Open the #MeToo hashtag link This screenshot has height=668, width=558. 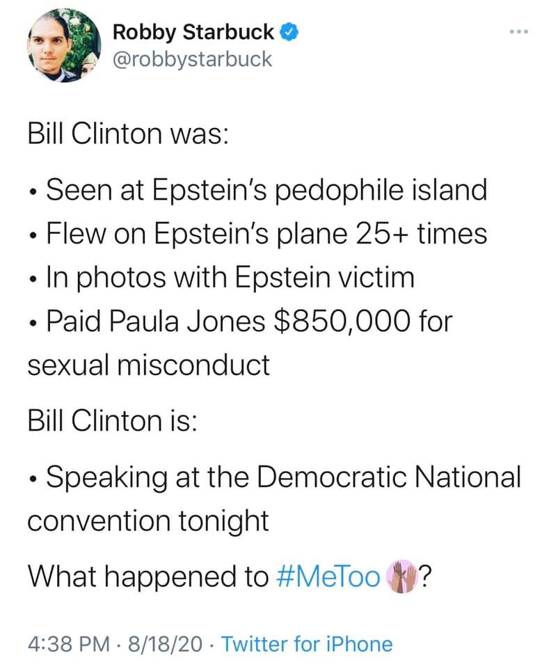tap(328, 576)
